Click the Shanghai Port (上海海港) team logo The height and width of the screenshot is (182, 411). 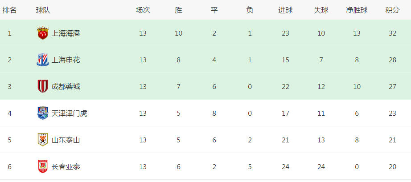pyautogui.click(x=43, y=33)
